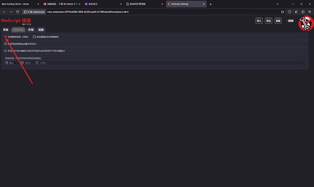The width and height of the screenshot is (314, 187).
Task: Open the hamburger application menu
Action: (x=309, y=12)
